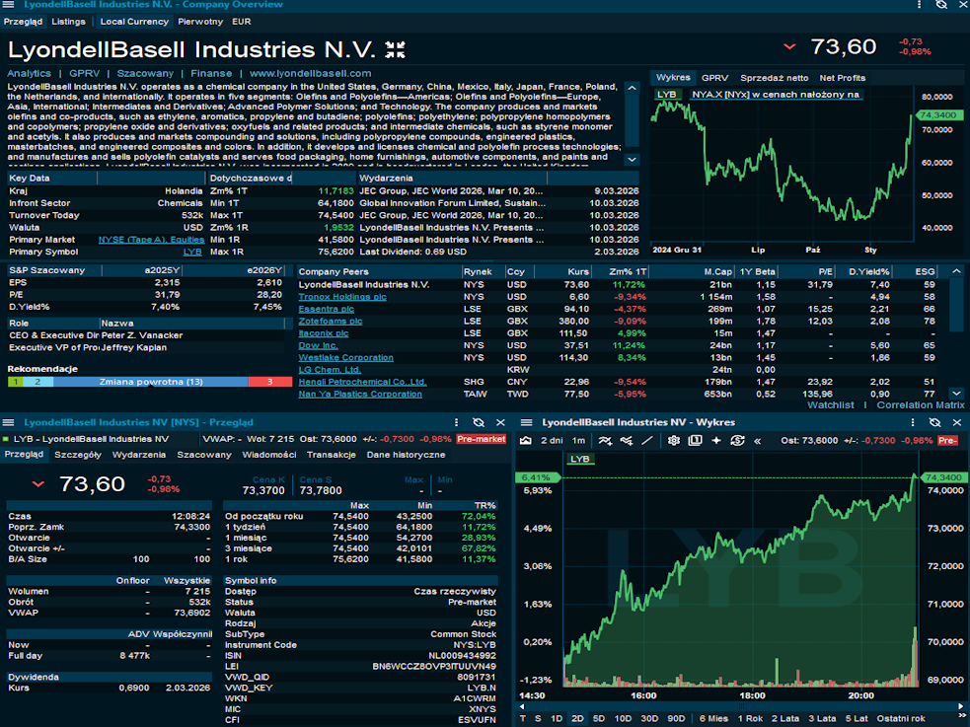Open the Sprzedaż netto chart tab
This screenshot has height=727, width=970.
click(774, 78)
